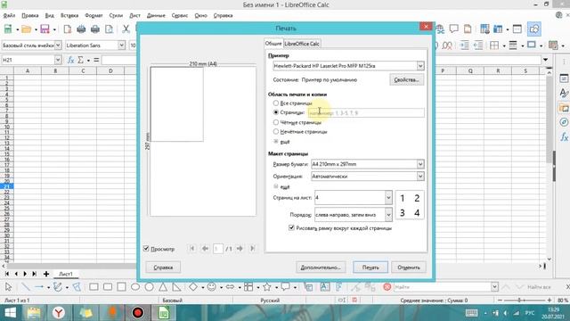Screen dimensions: 570x321
Task: Click the equals Formula icon
Action: pos(96,60)
